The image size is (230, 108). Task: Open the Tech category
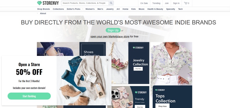point(180,9)
